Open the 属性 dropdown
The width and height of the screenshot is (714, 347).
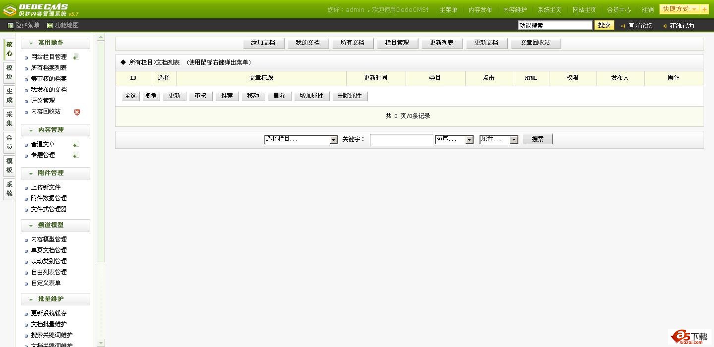tap(499, 140)
